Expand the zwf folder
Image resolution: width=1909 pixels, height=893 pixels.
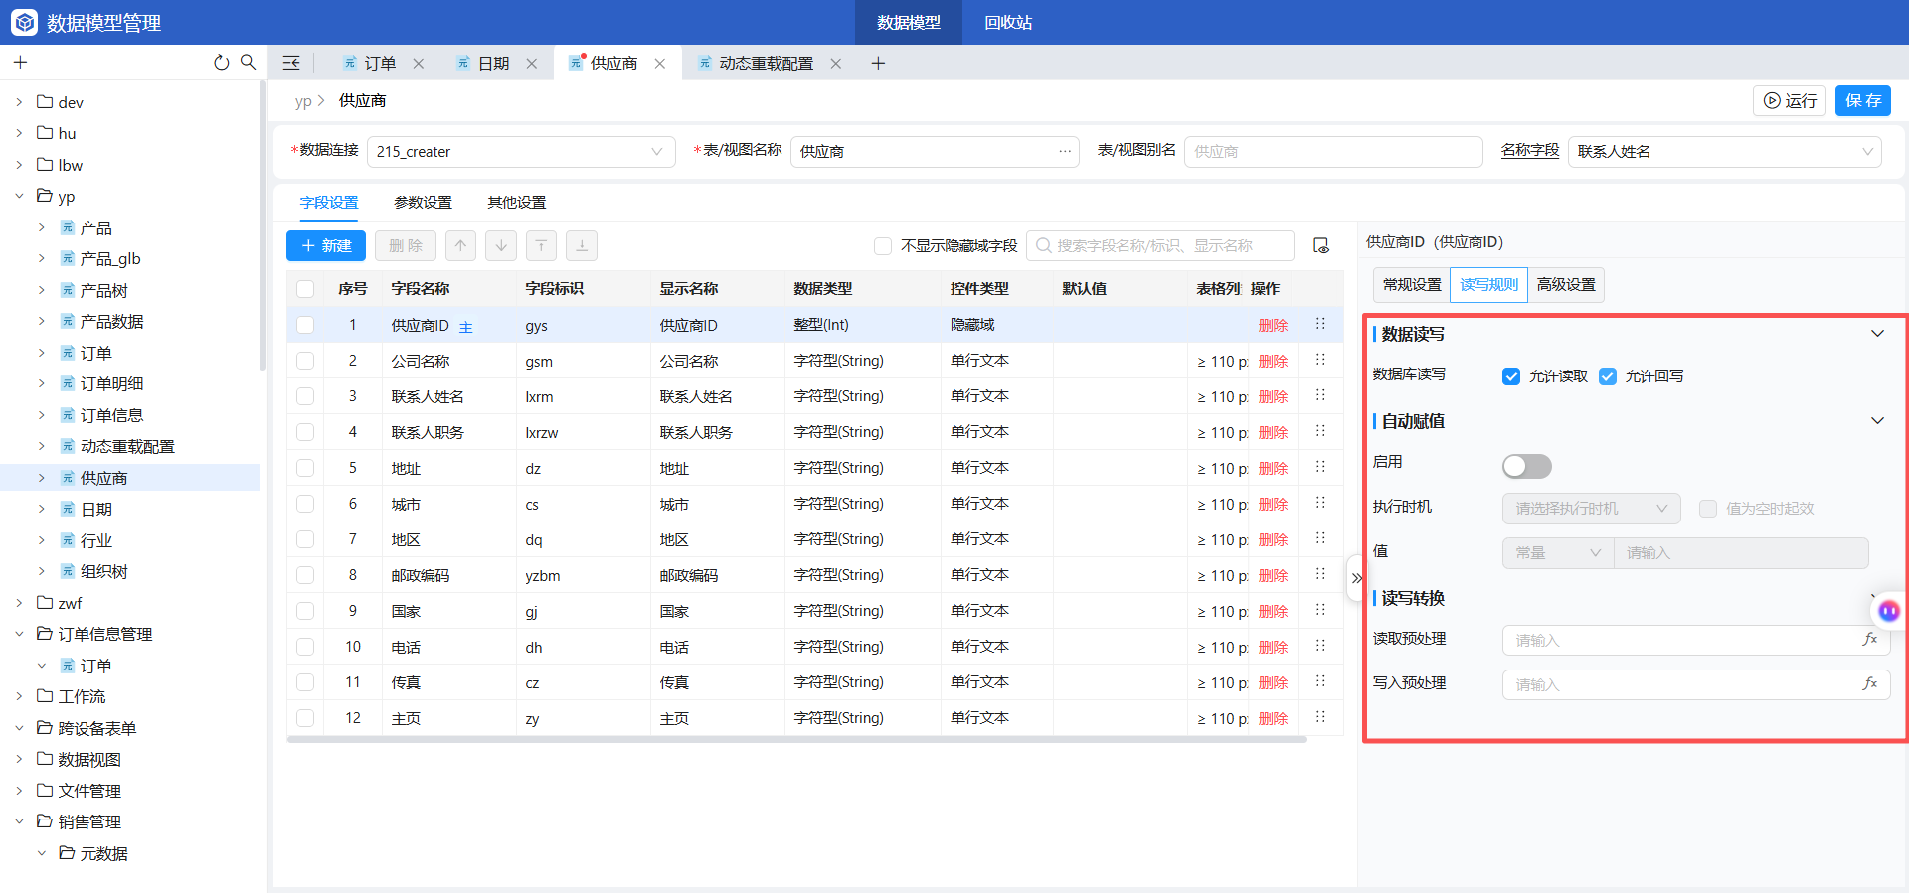click(19, 603)
